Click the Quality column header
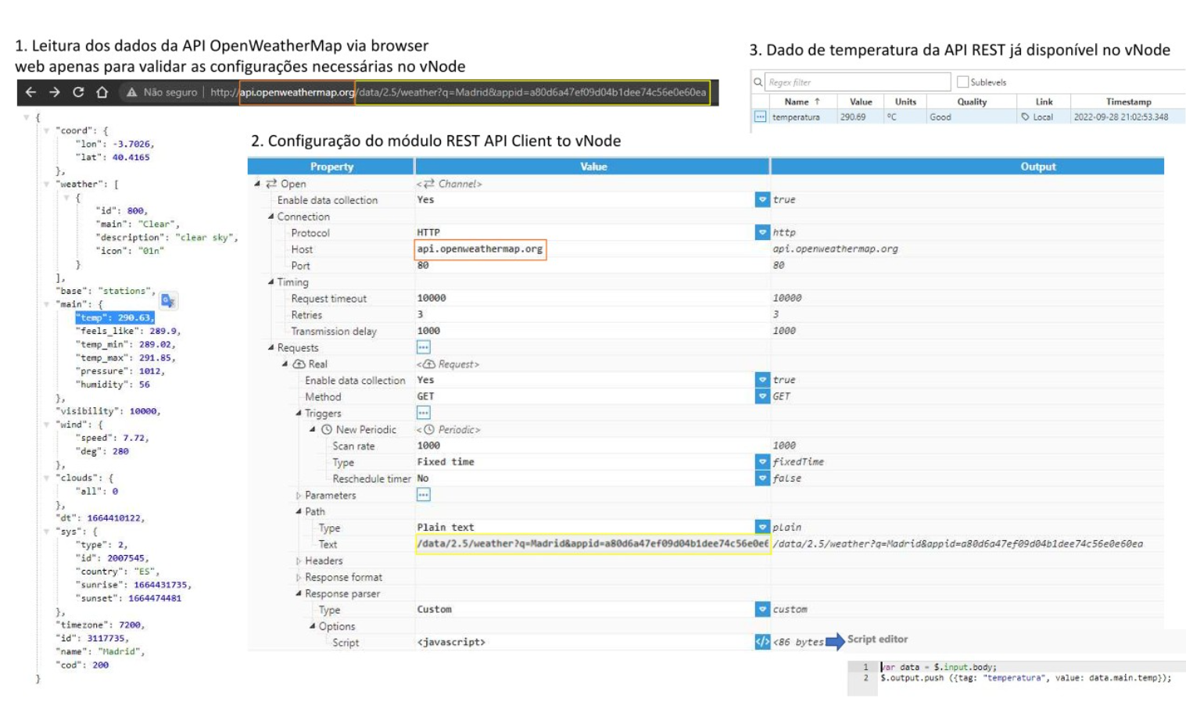The height and width of the screenshot is (720, 1186). (972, 102)
